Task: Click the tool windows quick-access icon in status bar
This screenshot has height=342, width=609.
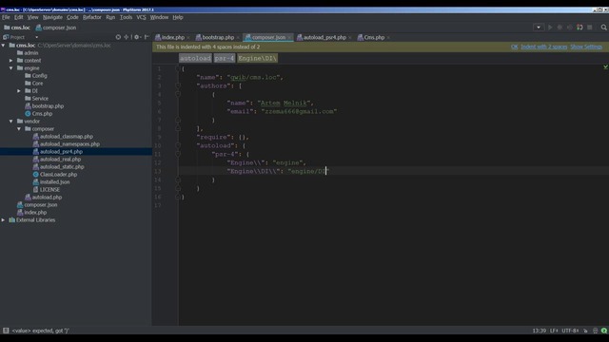Action: click(x=6, y=331)
